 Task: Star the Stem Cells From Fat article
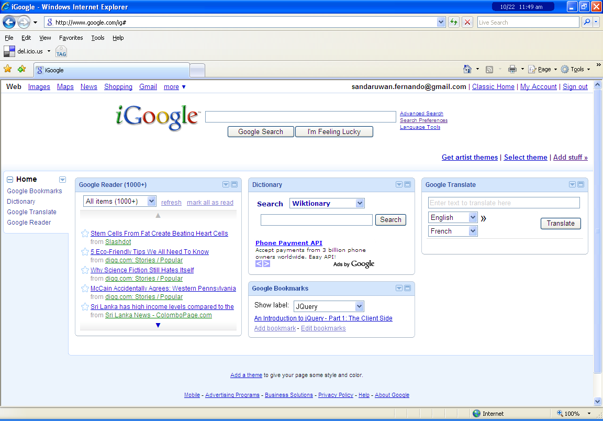[x=85, y=233]
